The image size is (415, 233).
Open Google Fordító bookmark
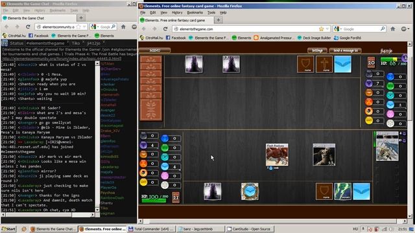pyautogui.click(x=348, y=38)
